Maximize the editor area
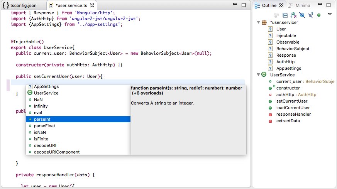Image resolution: width=337 pixels, height=189 pixels. pyautogui.click(x=244, y=5)
